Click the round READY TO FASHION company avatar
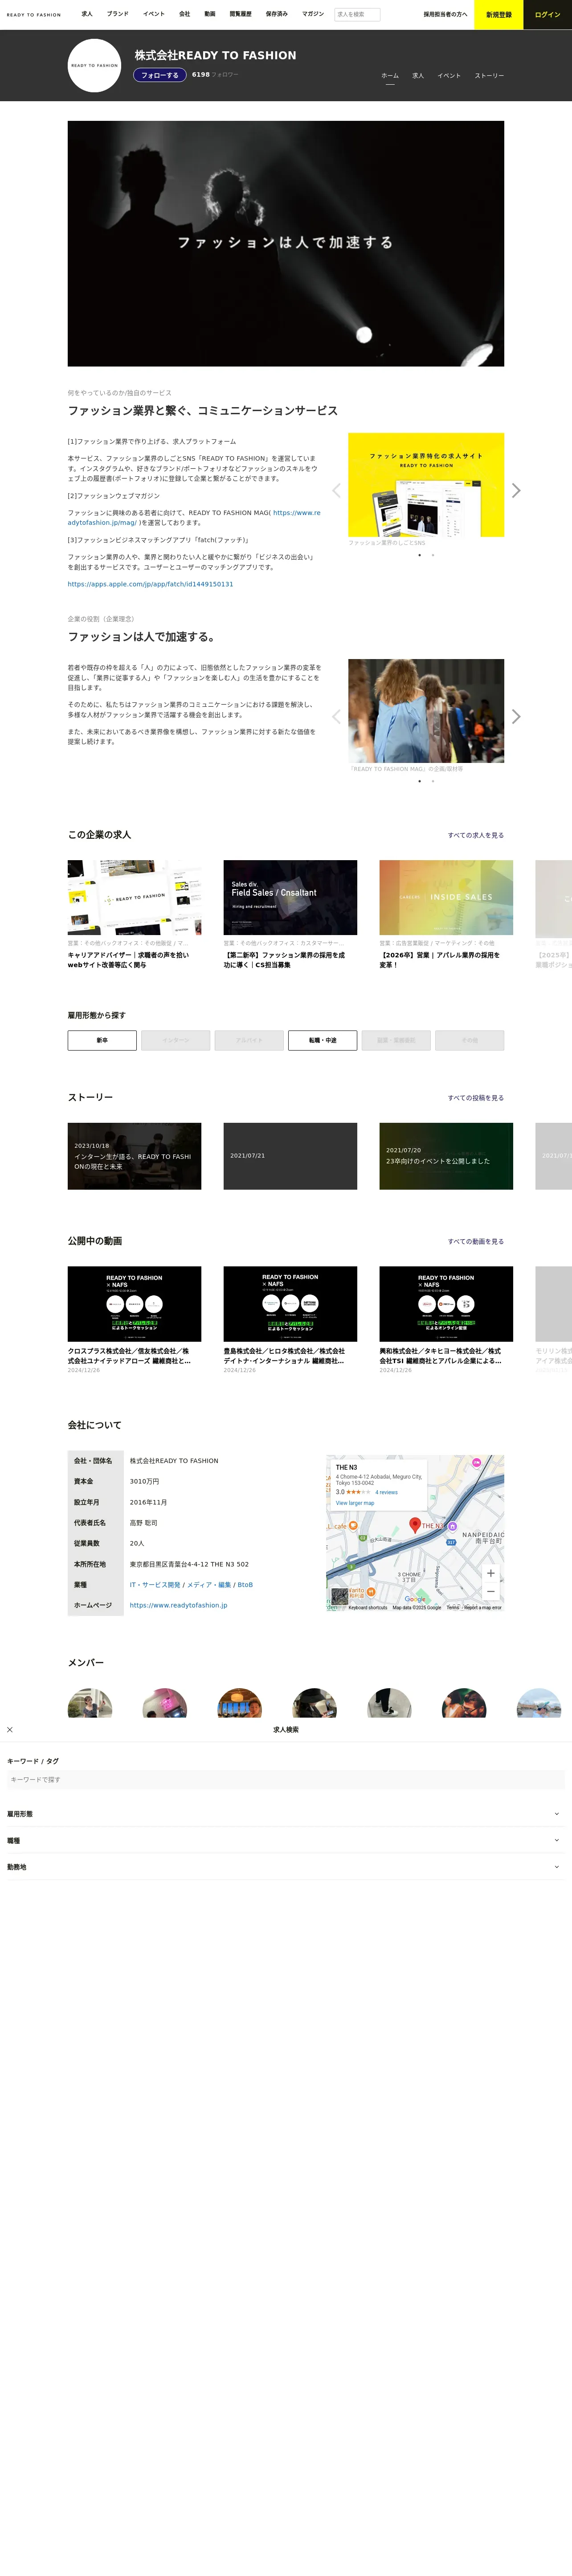The width and height of the screenshot is (572, 2576). click(x=94, y=66)
